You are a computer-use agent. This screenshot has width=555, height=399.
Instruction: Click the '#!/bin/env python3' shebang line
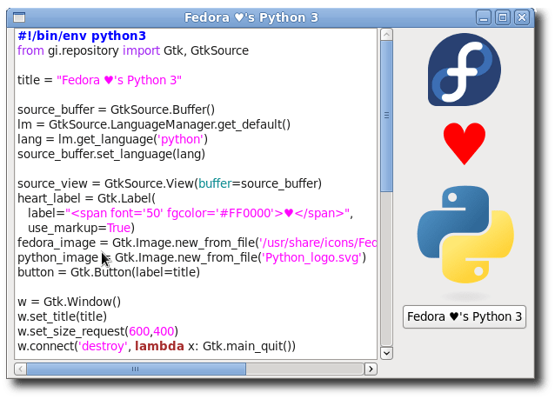(x=82, y=36)
